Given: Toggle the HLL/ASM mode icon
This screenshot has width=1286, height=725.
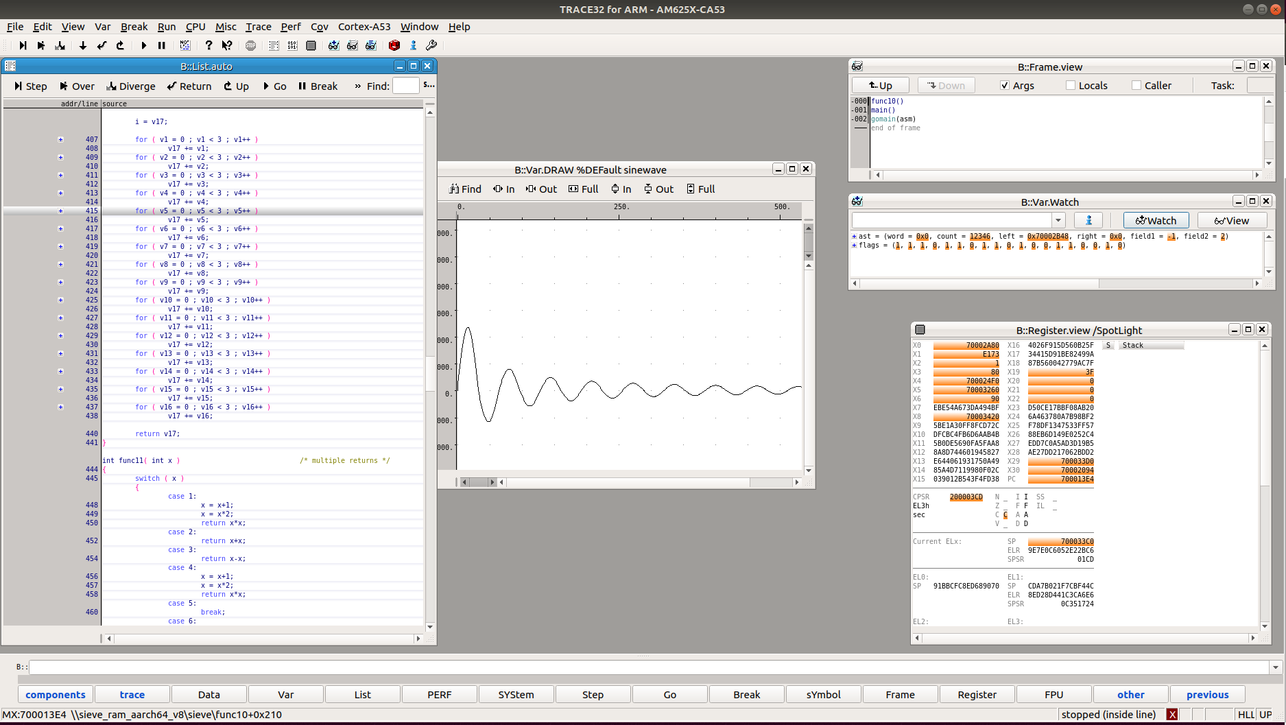Looking at the screenshot, I should click(185, 45).
